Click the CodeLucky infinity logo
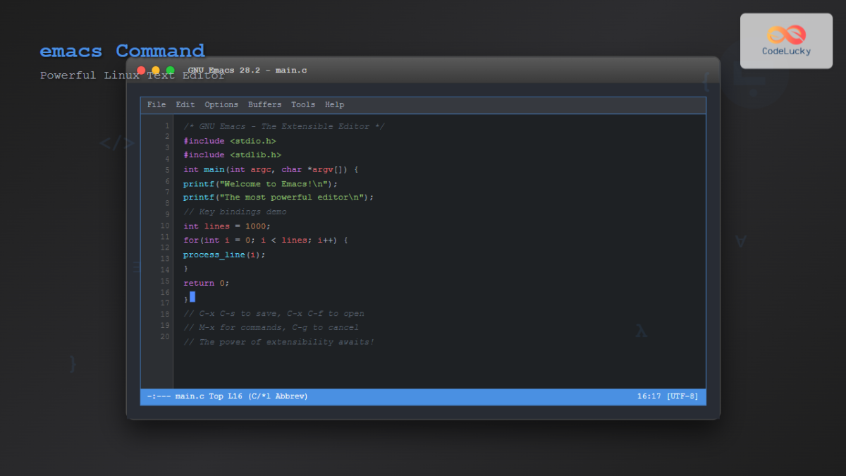 point(786,35)
